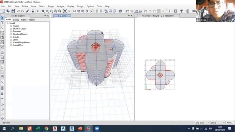This screenshot has height=132, width=235.
Task: Select the pointer Select Object tool
Action: point(2,18)
